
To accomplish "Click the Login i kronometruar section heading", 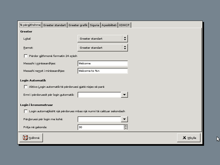I will [37, 105].
